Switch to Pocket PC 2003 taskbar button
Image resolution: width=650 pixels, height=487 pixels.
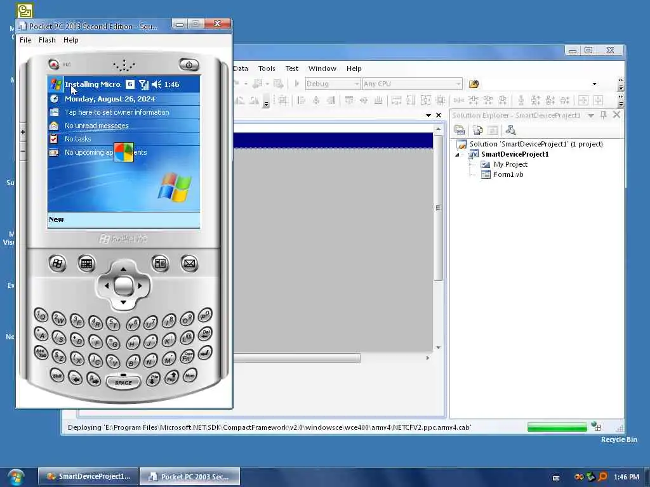point(189,477)
